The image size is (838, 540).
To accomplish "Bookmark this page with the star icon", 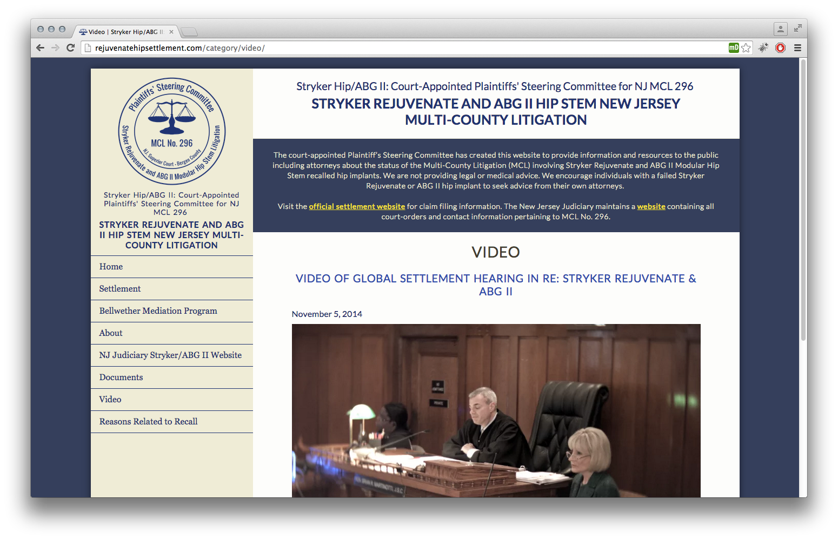I will click(745, 48).
